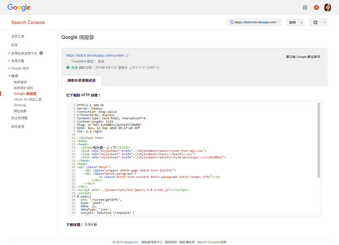Click the 下載時間 0.069 秒 value
The width and height of the screenshot is (339, 245).
(x=91, y=225)
